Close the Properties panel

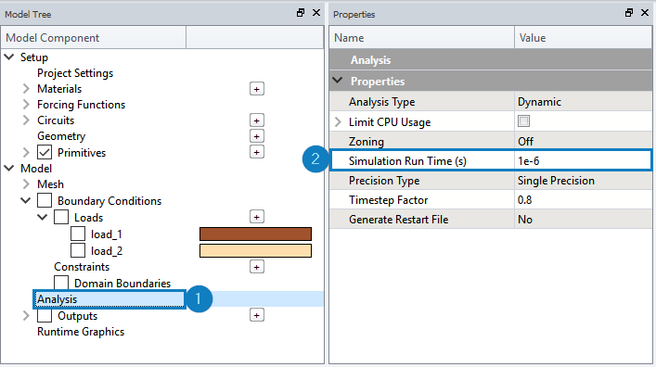[645, 13]
